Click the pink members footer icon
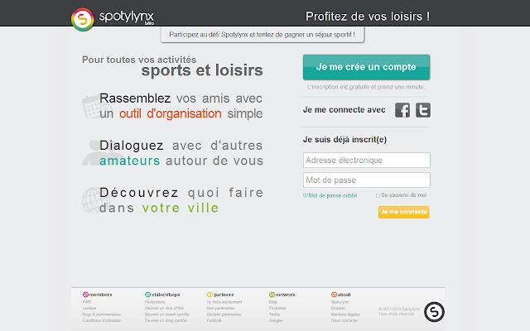Image resolution: width=530 pixels, height=331 pixels. pyautogui.click(x=85, y=295)
